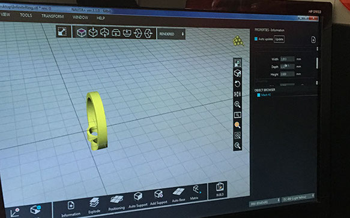Click the fit-to-selection icon in top toolbar

point(62,32)
